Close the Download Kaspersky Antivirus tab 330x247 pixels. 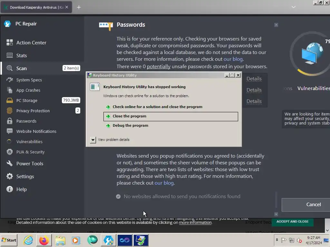[67, 7]
